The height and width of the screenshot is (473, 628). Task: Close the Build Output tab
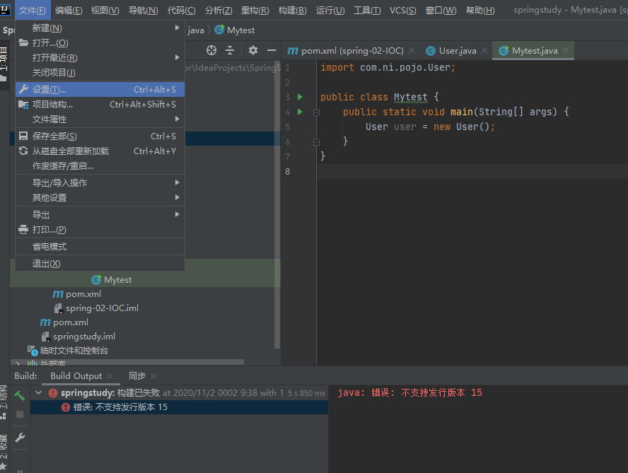[x=110, y=376]
